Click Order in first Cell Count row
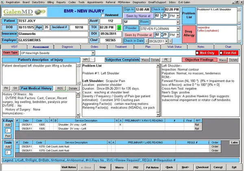 pyautogui.click(x=215, y=147)
